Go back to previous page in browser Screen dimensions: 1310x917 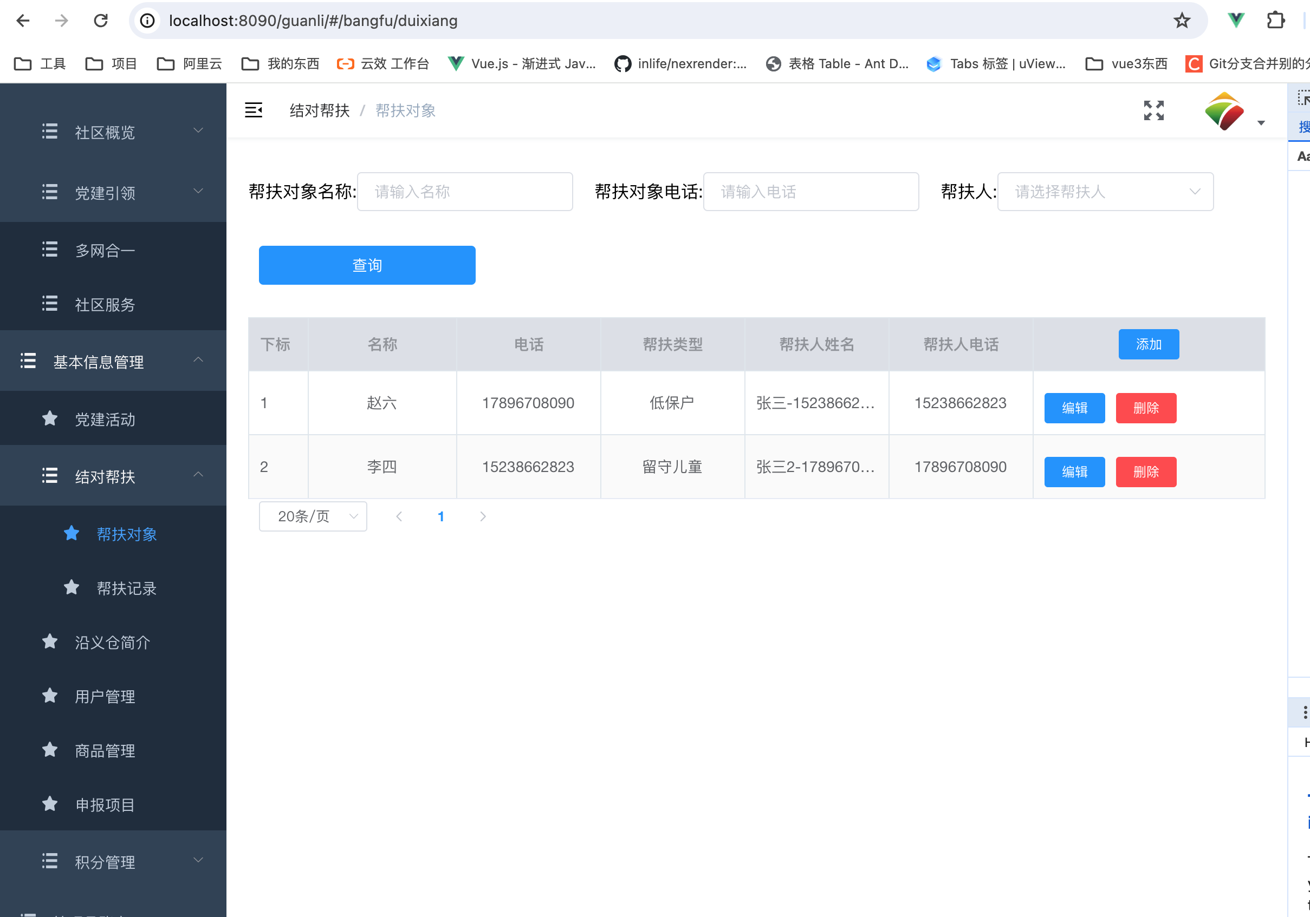point(23,21)
